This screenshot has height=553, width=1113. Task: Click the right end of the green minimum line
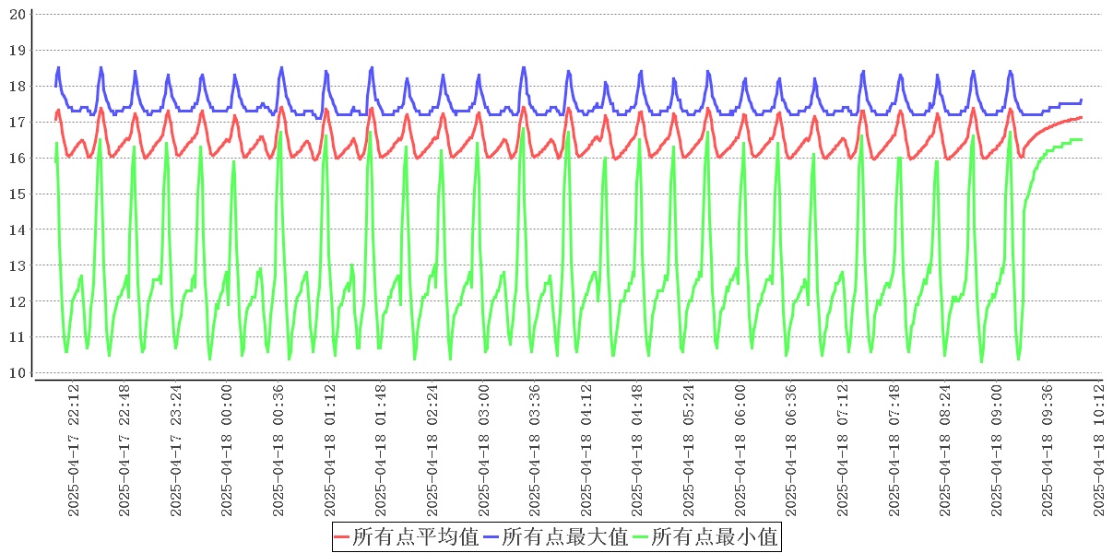[1081, 139]
